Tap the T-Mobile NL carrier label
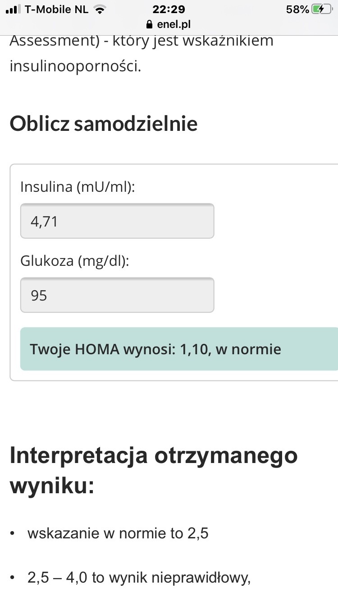Viewport: 338px width, 602px height. [x=56, y=9]
